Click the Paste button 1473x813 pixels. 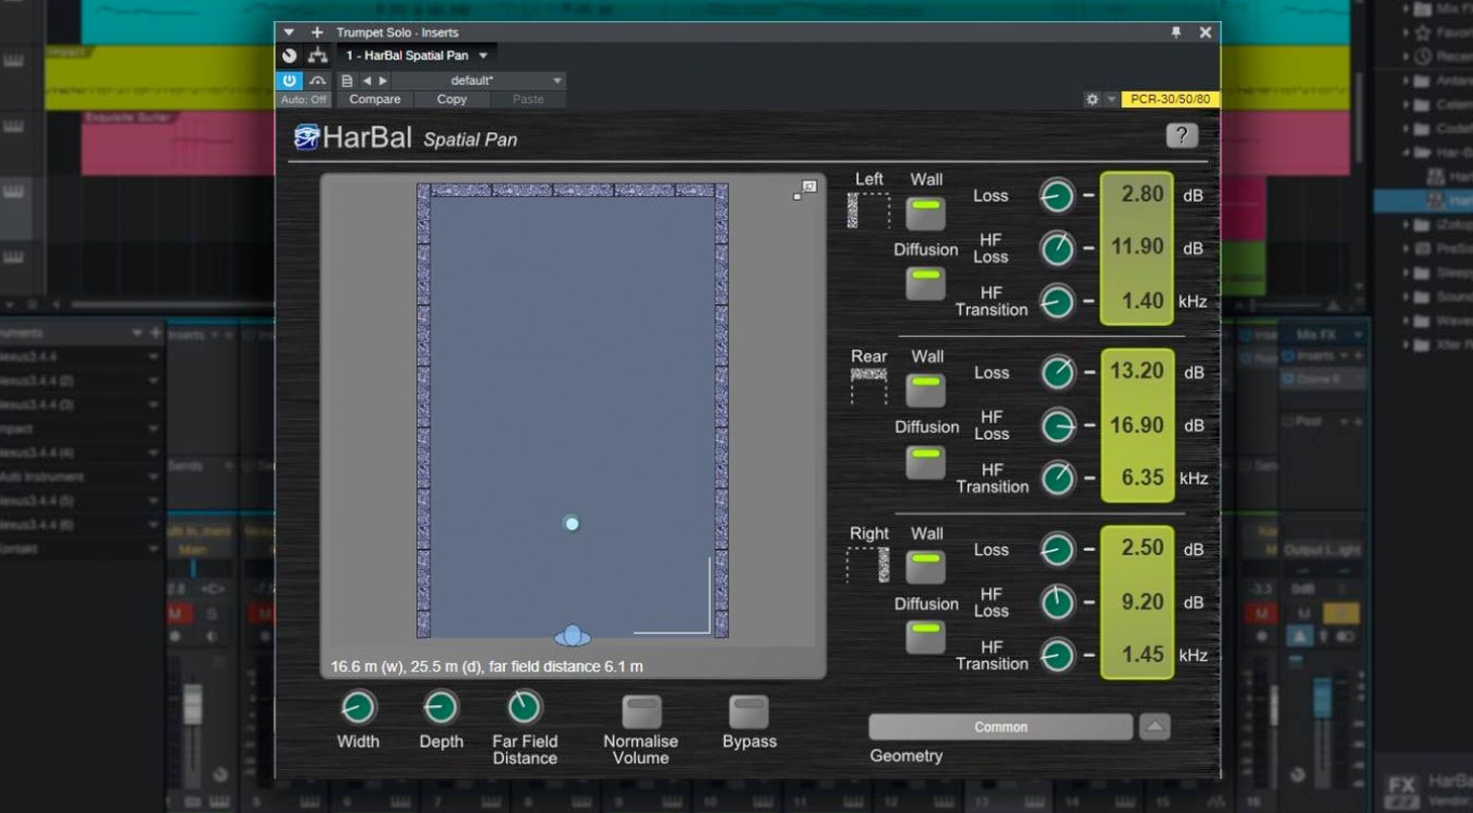528,99
